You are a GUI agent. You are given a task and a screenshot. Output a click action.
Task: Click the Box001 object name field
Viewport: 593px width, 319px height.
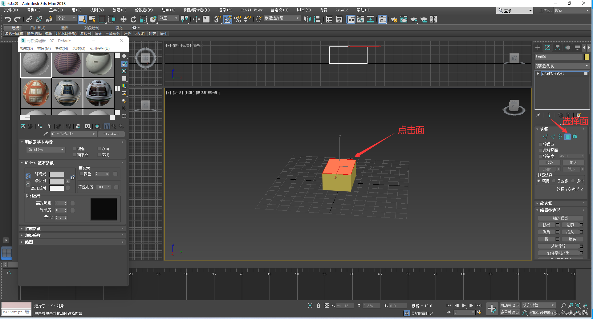coord(559,57)
